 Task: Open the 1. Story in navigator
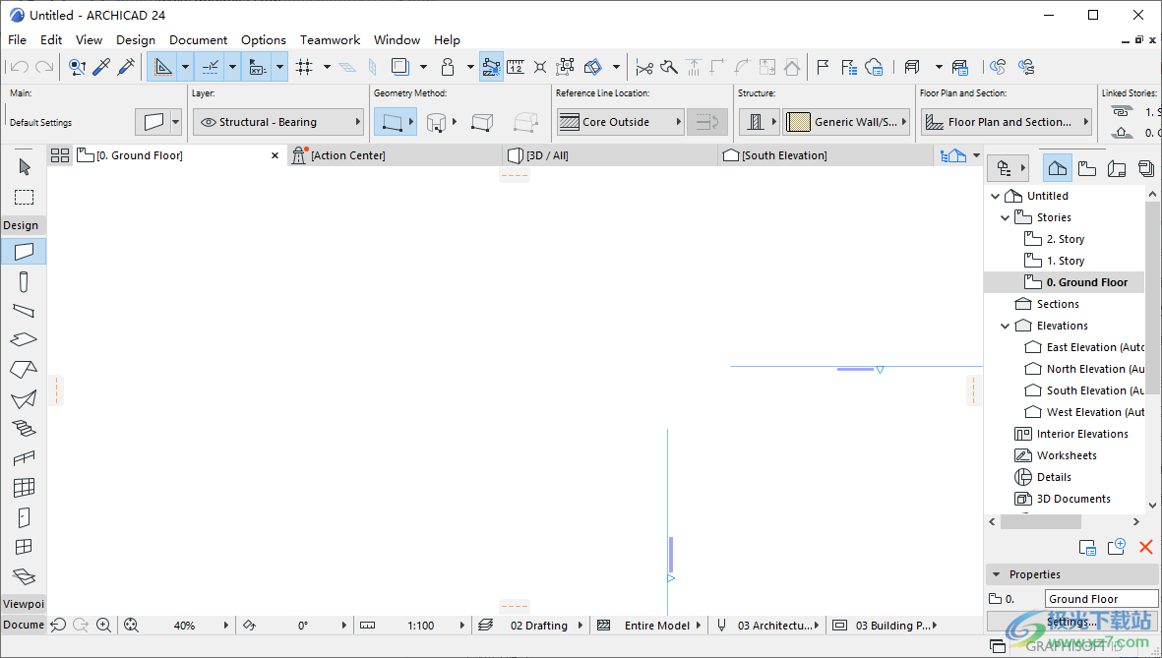click(x=1065, y=261)
